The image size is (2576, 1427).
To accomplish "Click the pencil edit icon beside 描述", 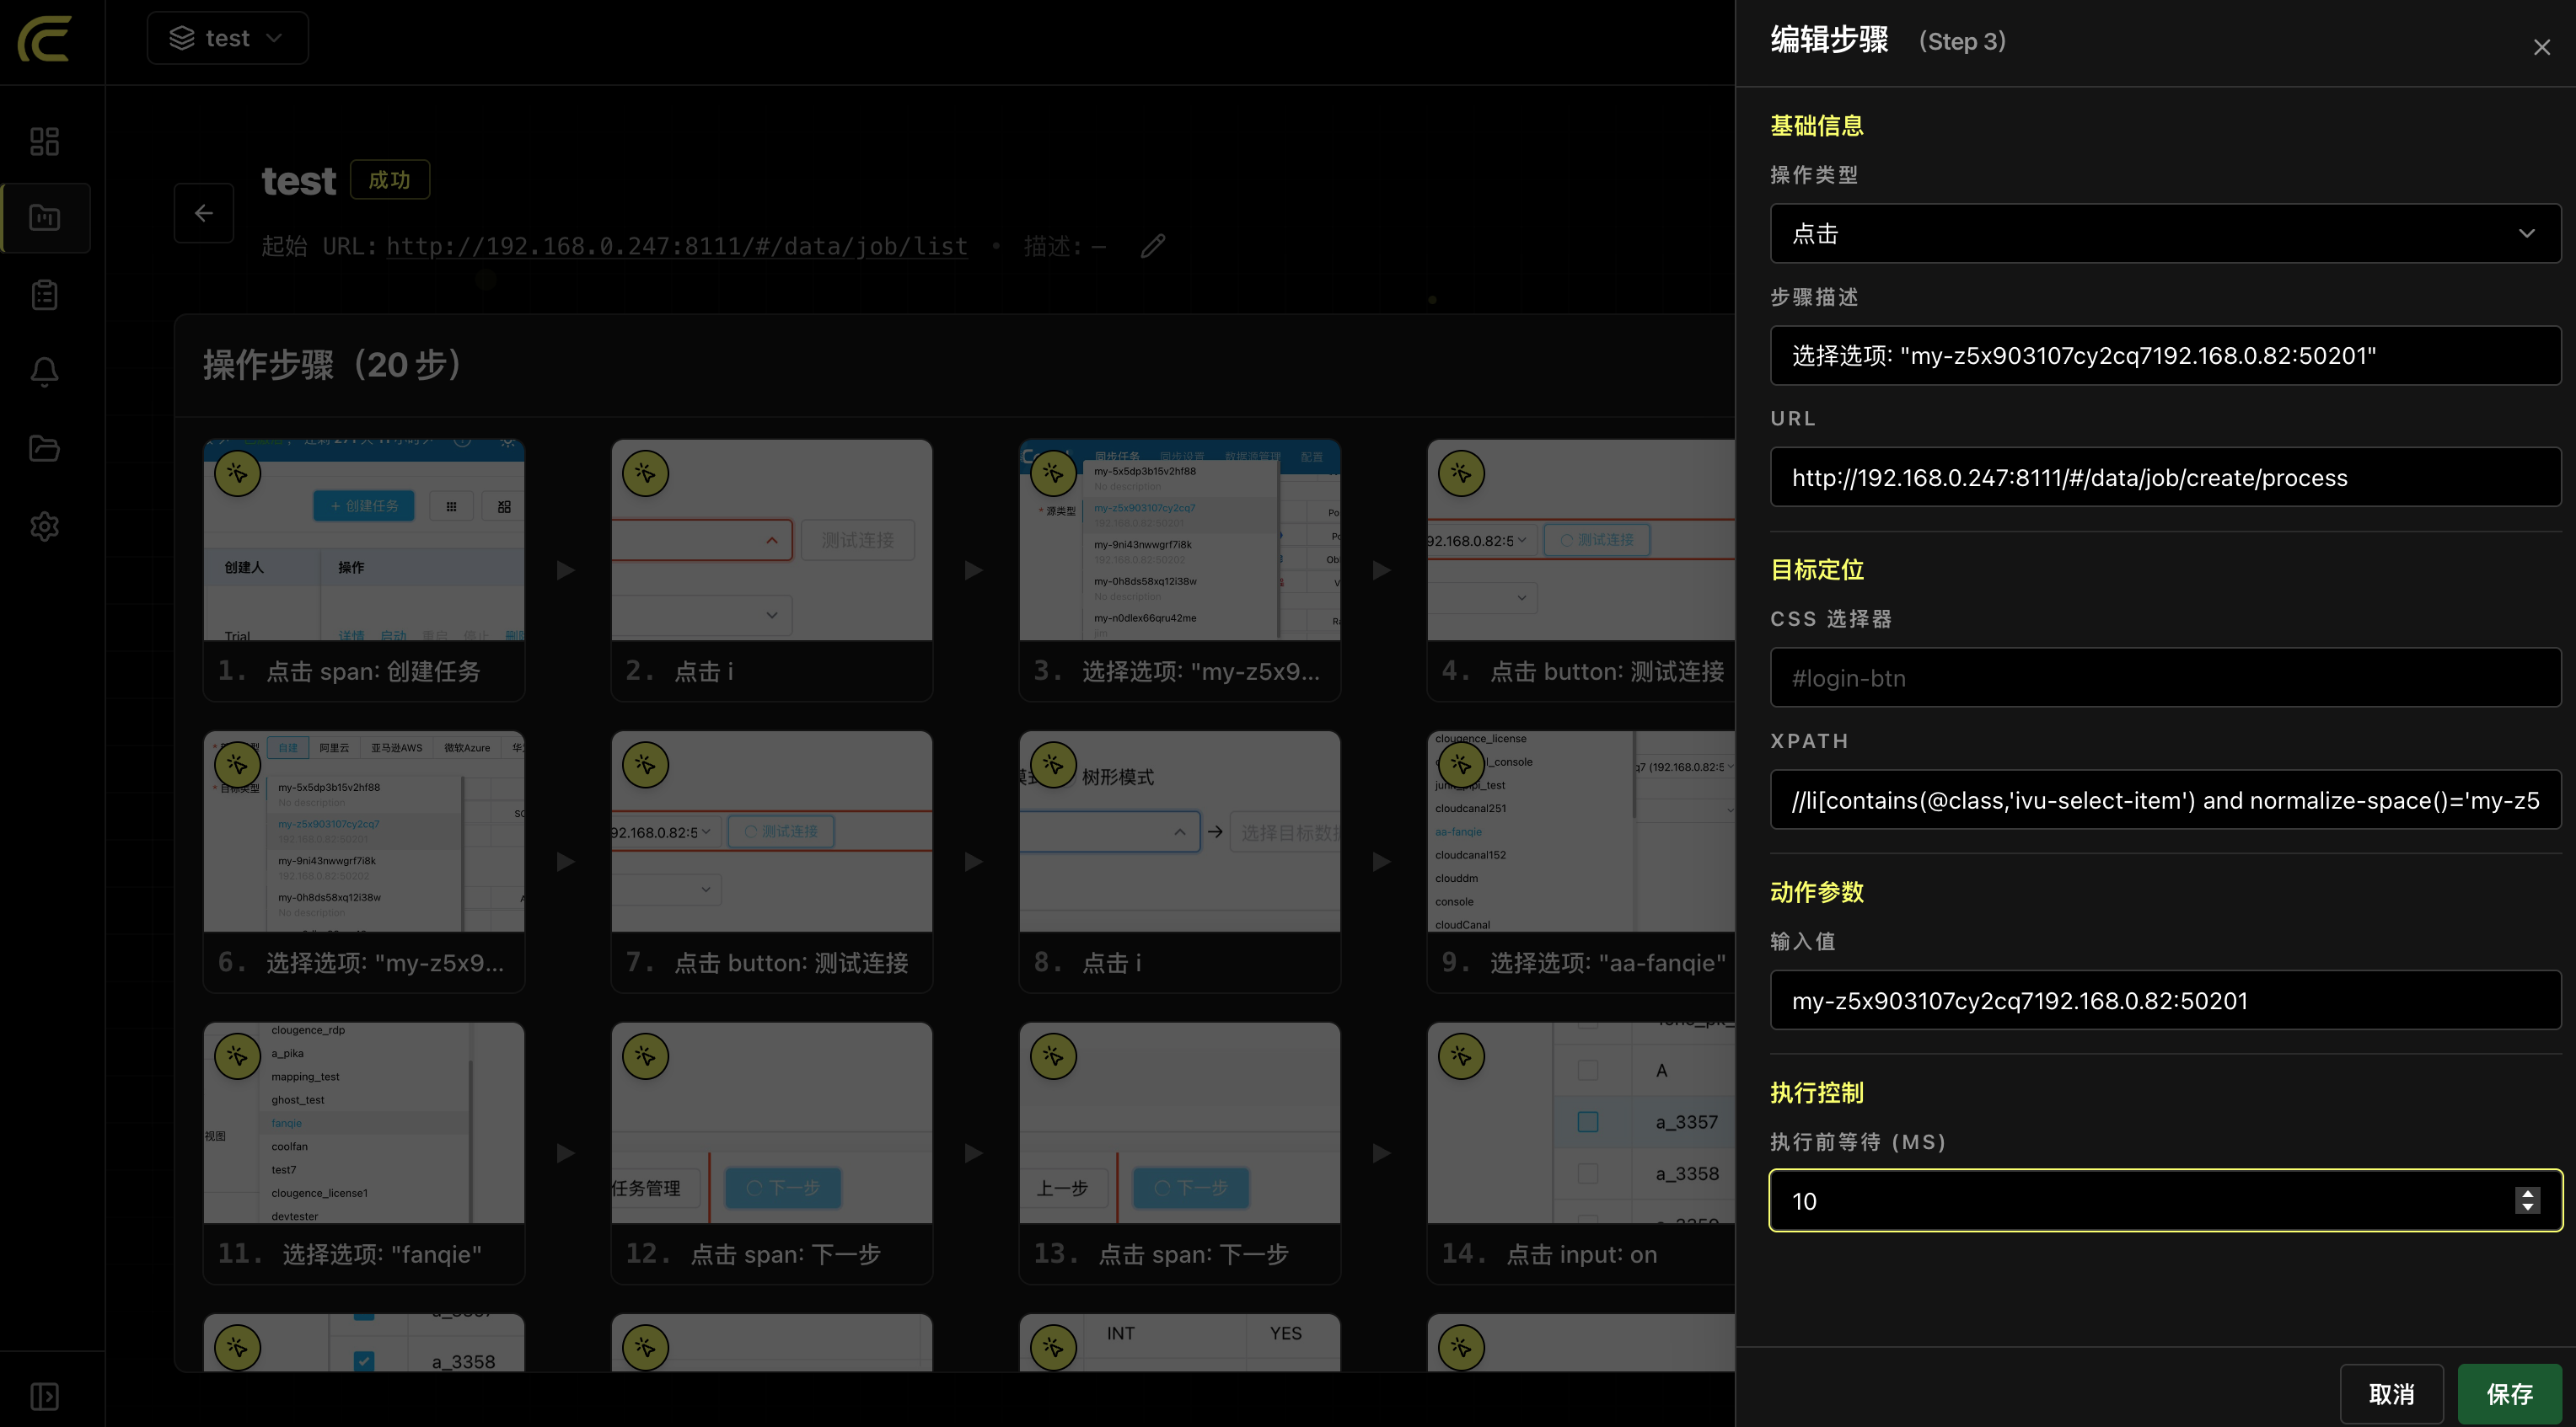I will (x=1153, y=246).
